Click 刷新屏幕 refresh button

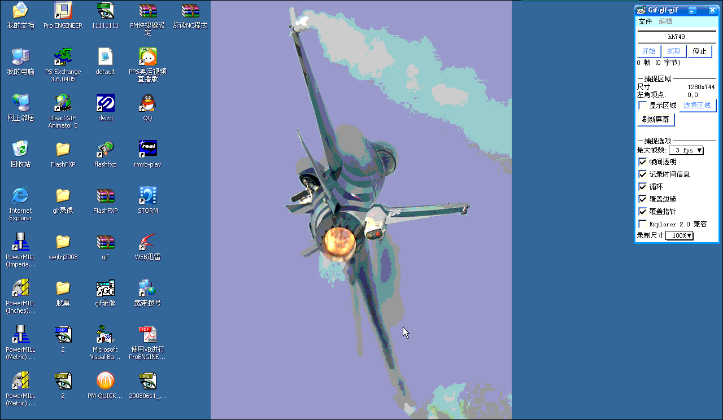tap(656, 120)
